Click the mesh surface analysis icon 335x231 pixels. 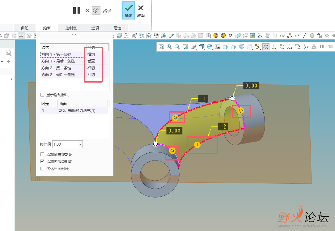point(149,36)
